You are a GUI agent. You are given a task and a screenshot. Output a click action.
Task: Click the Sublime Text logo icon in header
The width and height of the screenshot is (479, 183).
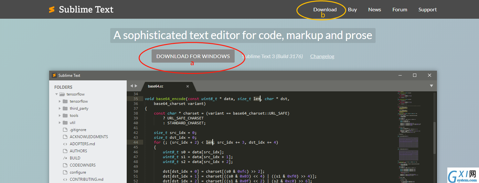pos(52,10)
